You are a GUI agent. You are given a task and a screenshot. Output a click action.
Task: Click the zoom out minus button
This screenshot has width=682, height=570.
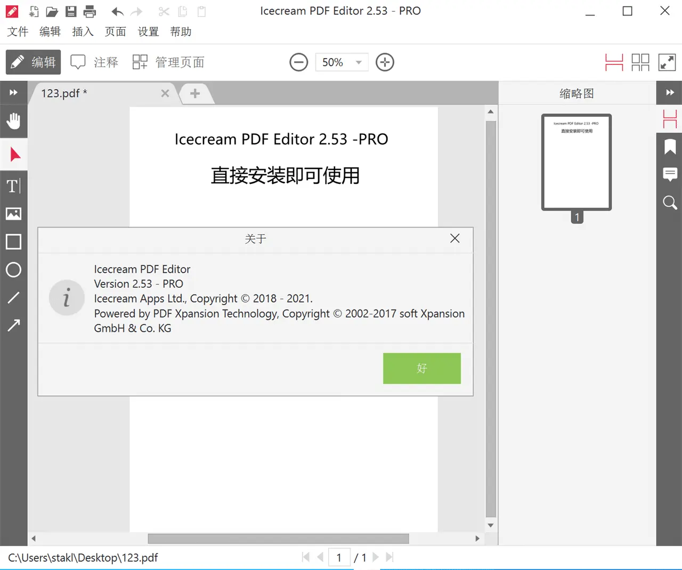pyautogui.click(x=298, y=62)
